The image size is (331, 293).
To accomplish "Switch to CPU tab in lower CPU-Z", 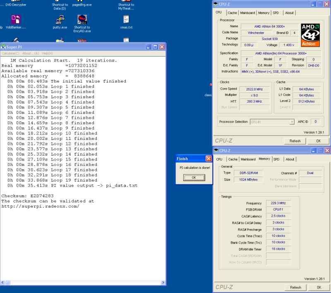I will pos(219,159).
